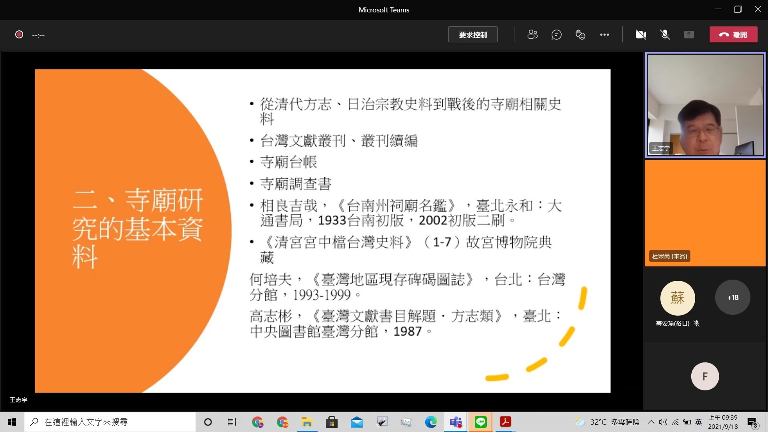Image resolution: width=768 pixels, height=432 pixels.
Task: Open the Windows Start menu
Action: (12, 422)
